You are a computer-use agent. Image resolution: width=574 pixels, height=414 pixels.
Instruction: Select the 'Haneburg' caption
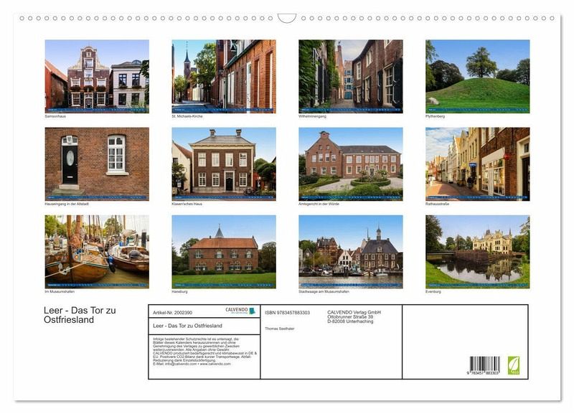tap(179, 292)
